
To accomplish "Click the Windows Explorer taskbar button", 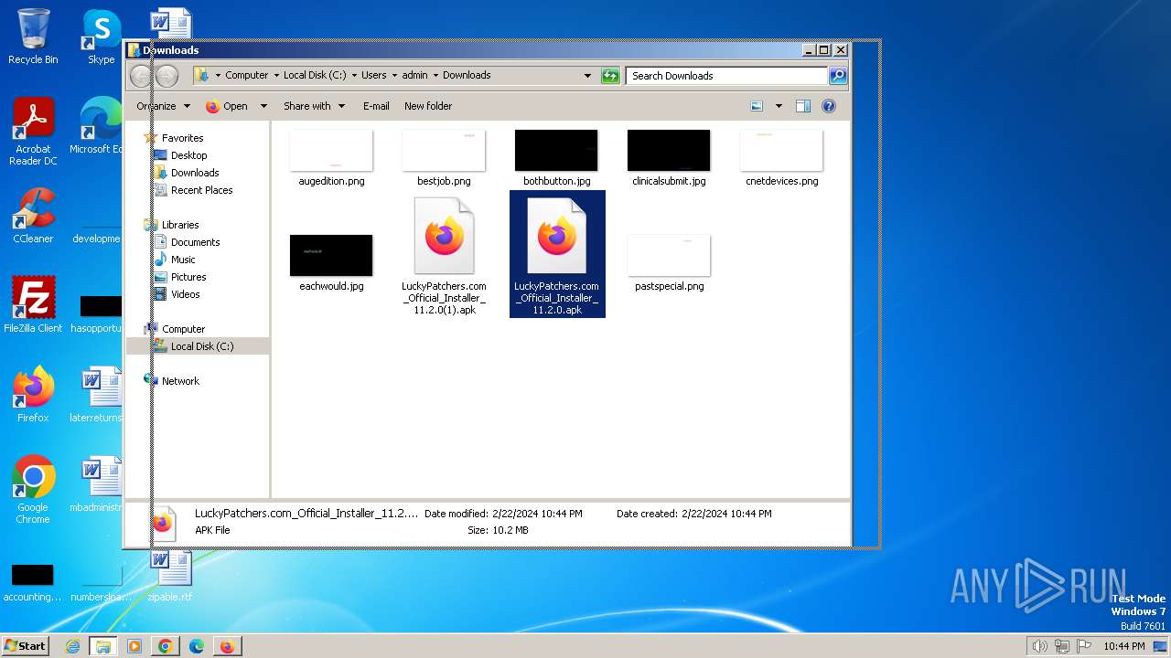I will point(102,646).
